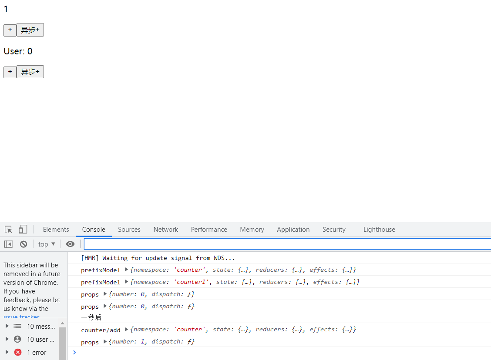The width and height of the screenshot is (491, 360).
Task: Clear console with the ban icon
Action: [24, 244]
